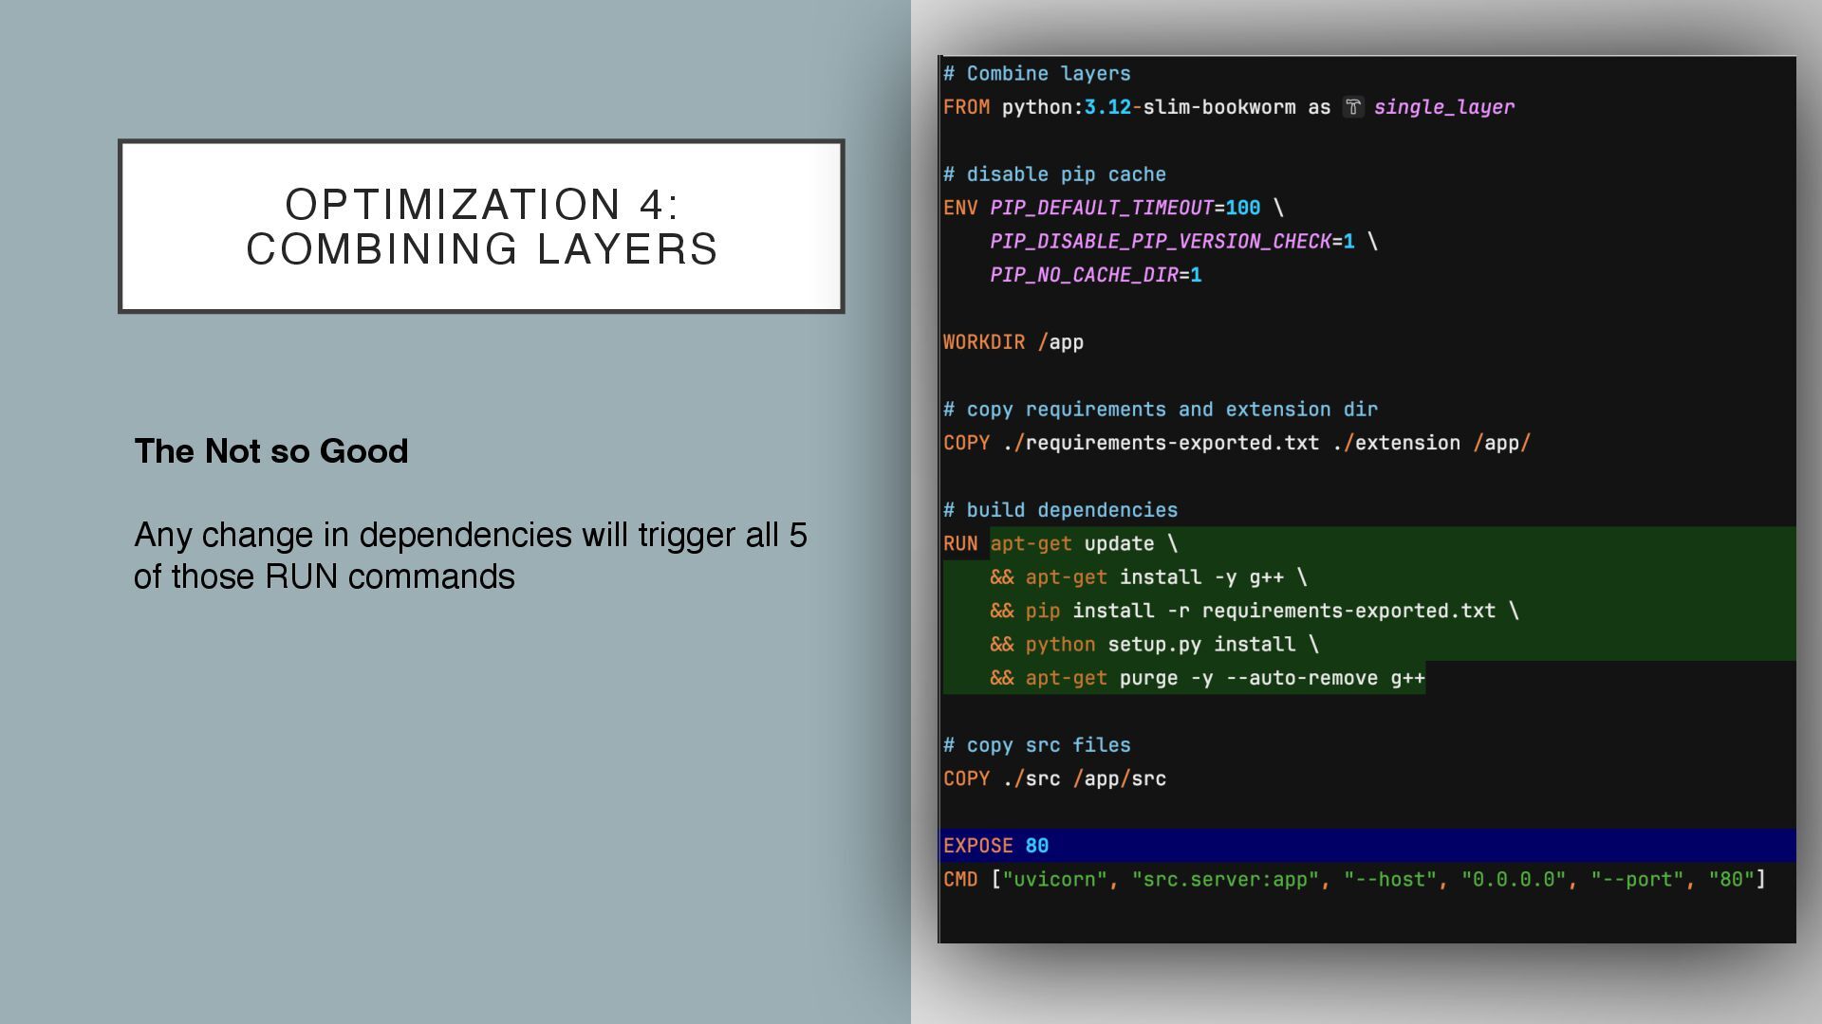Image resolution: width=1822 pixels, height=1024 pixels.
Task: Click the RUN keyword
Action: click(x=960, y=544)
